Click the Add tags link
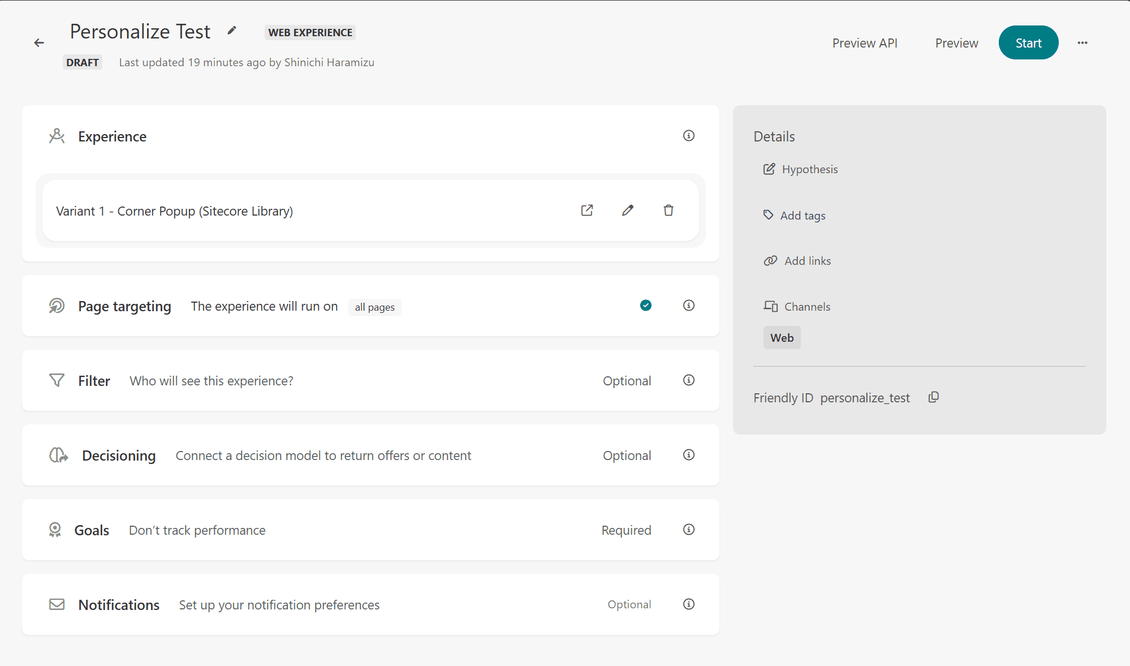 coord(803,216)
